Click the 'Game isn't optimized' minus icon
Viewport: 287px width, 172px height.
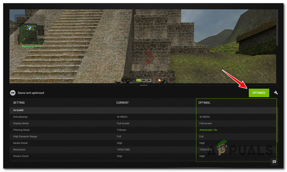click(13, 93)
